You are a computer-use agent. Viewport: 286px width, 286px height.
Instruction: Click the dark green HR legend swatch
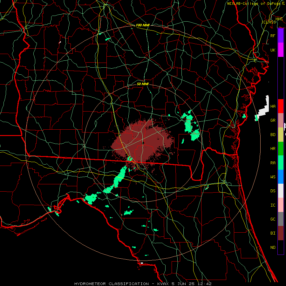[x=281, y=149]
